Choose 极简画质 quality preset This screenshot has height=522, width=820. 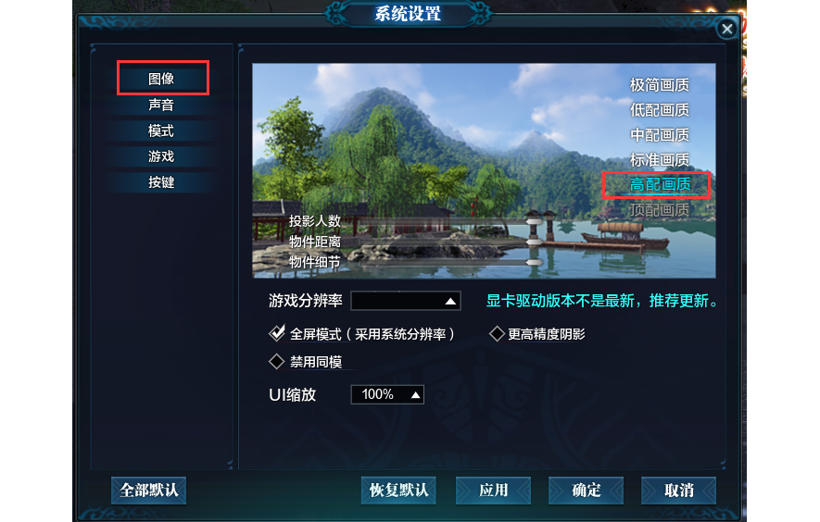click(660, 84)
